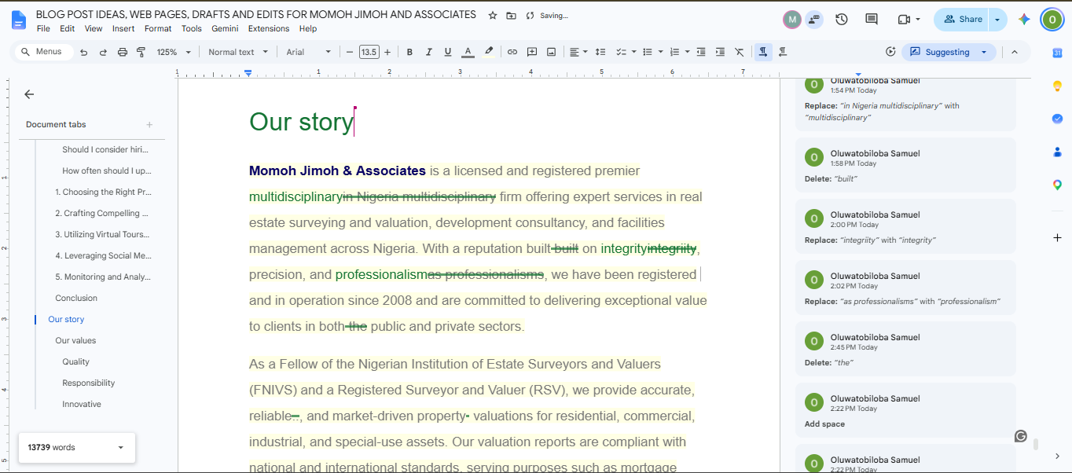The image size is (1072, 473).
Task: Open the checklist menu dropdown
Action: 626,52
